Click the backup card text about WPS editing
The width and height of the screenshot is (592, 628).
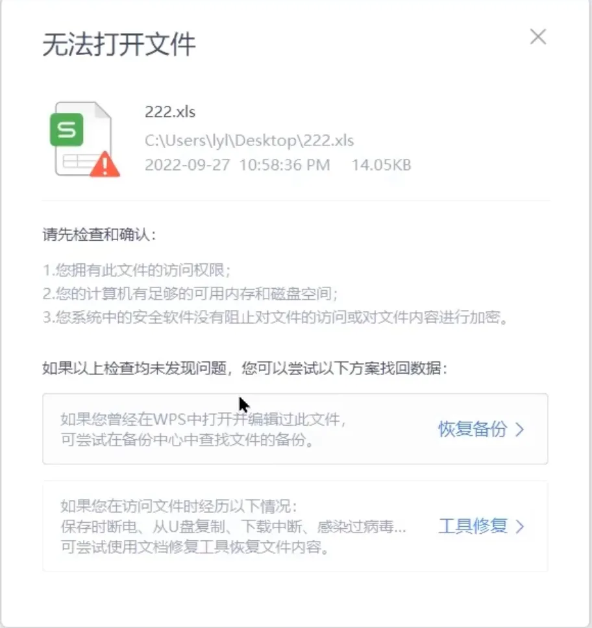203,429
